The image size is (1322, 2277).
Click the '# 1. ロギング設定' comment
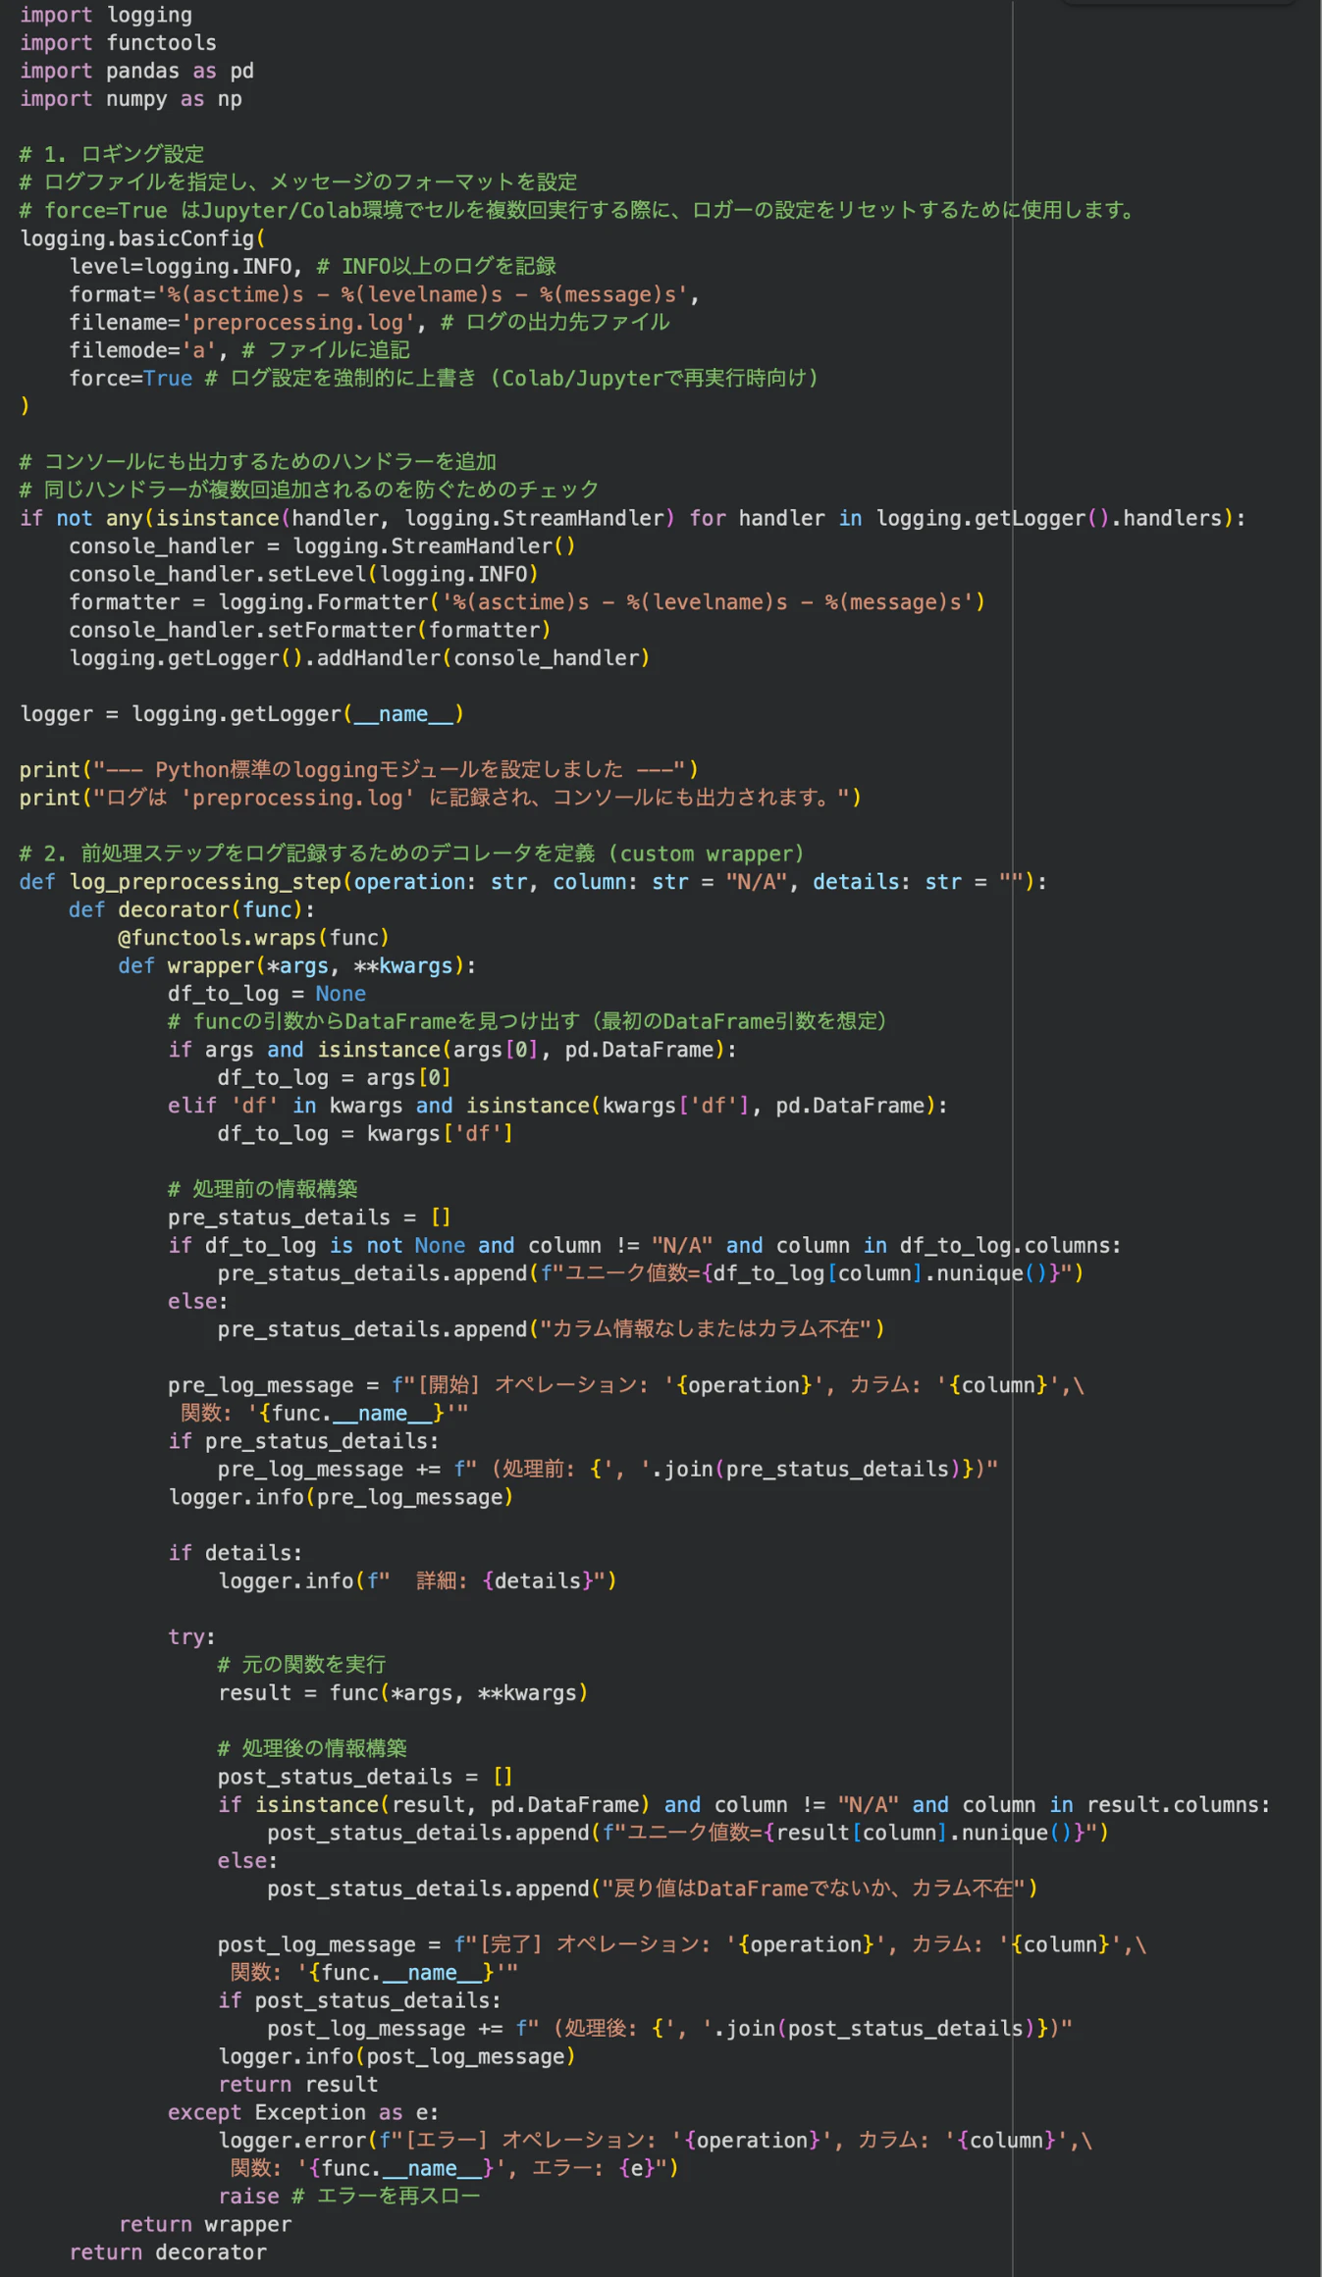point(112,154)
